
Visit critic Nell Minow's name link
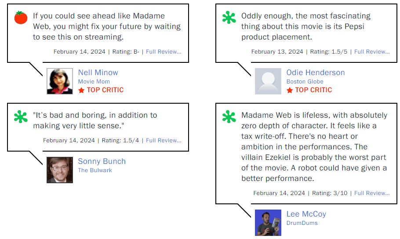click(x=98, y=72)
